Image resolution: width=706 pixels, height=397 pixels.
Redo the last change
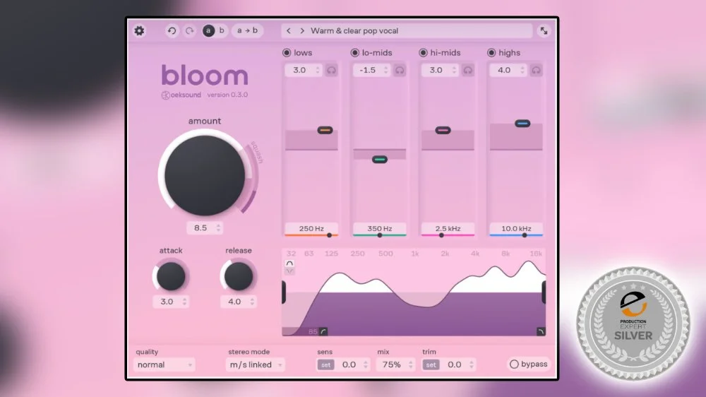pyautogui.click(x=189, y=30)
